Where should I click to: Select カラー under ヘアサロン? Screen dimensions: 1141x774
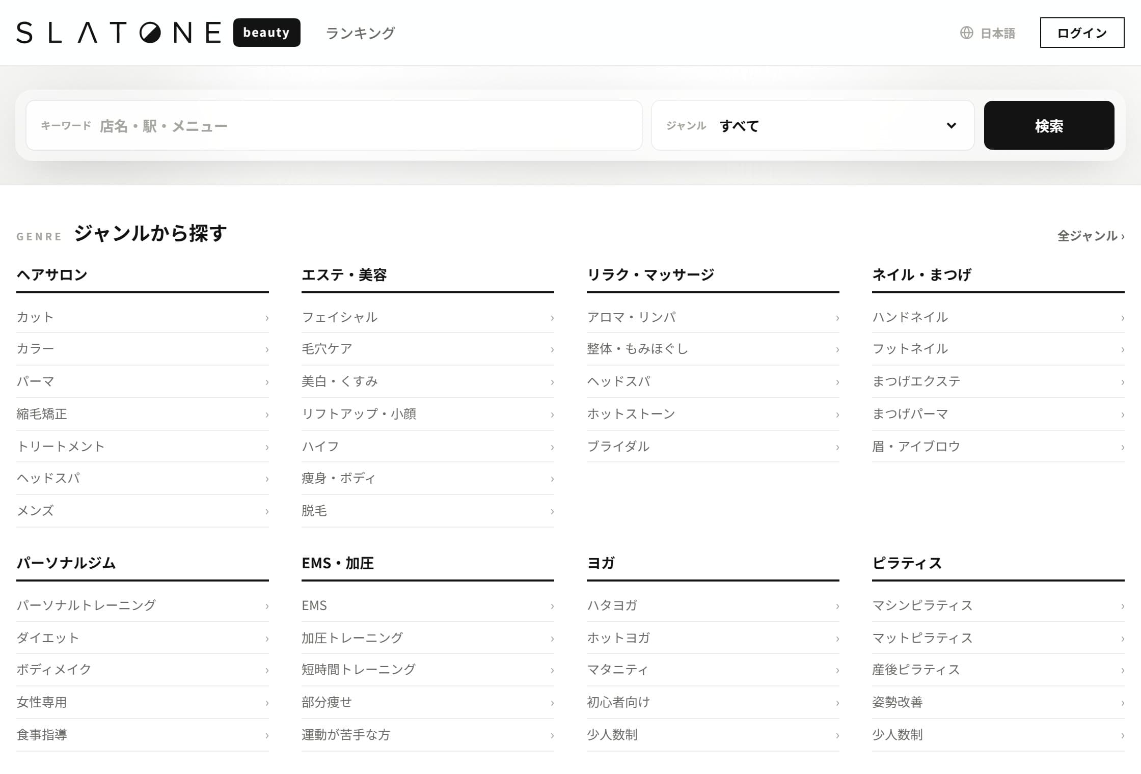coord(143,349)
